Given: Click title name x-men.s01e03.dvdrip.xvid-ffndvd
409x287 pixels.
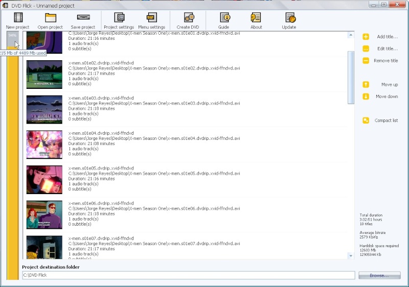Looking at the screenshot, I should pos(101,98).
